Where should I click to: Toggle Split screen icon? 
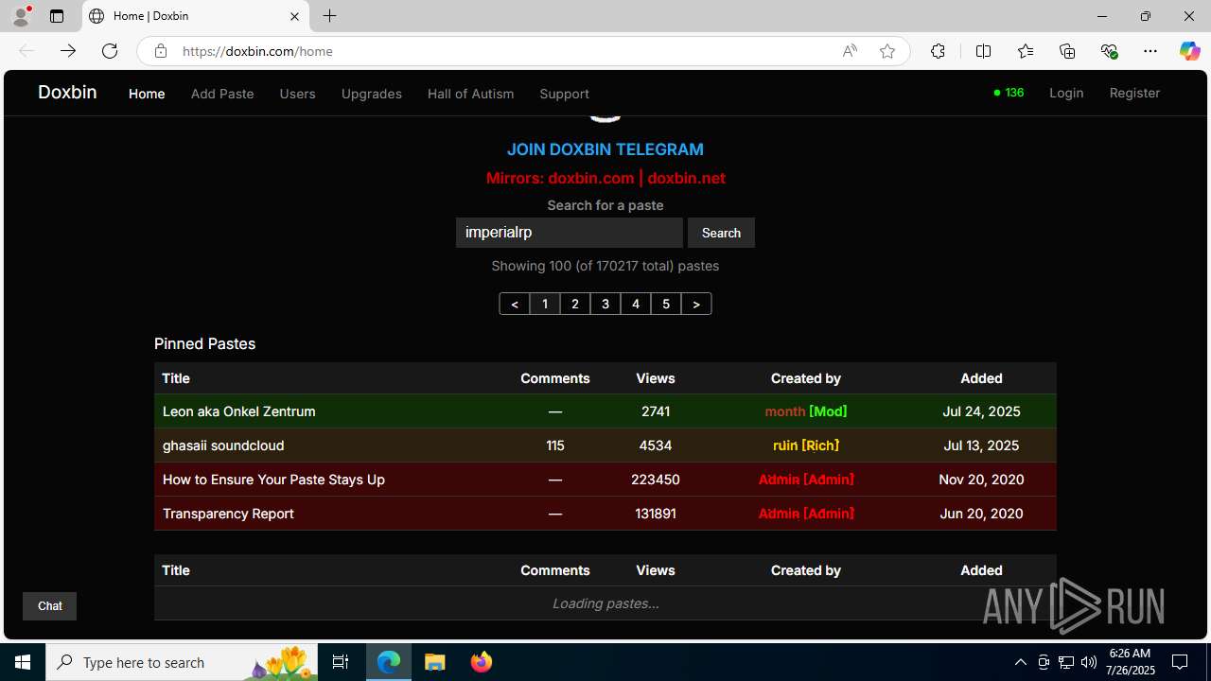[983, 51]
